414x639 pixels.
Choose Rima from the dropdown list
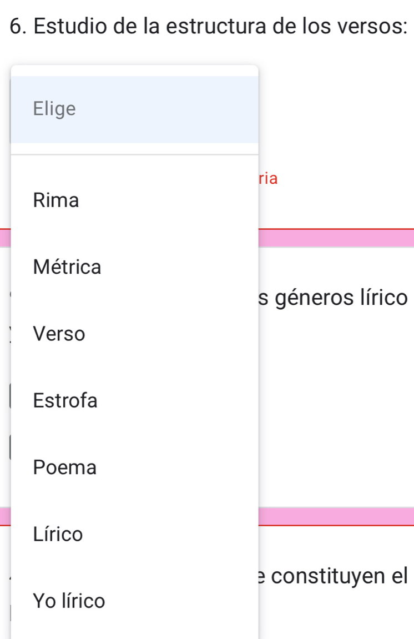[56, 200]
